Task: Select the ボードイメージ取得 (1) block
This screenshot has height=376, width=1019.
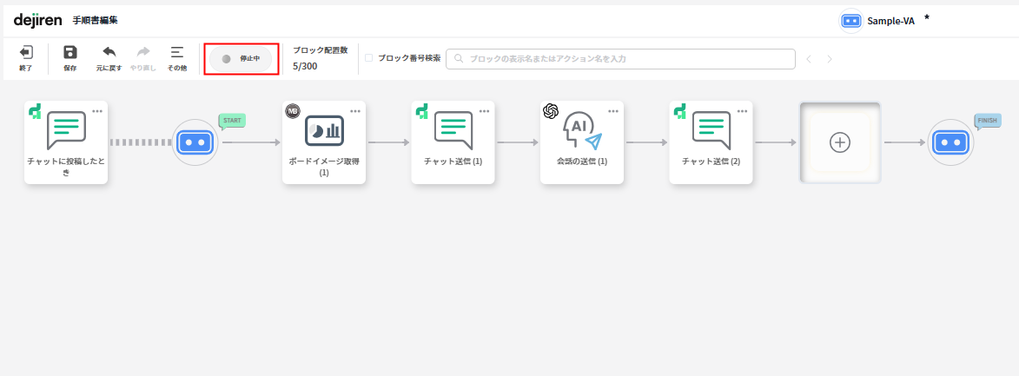Action: [x=324, y=142]
